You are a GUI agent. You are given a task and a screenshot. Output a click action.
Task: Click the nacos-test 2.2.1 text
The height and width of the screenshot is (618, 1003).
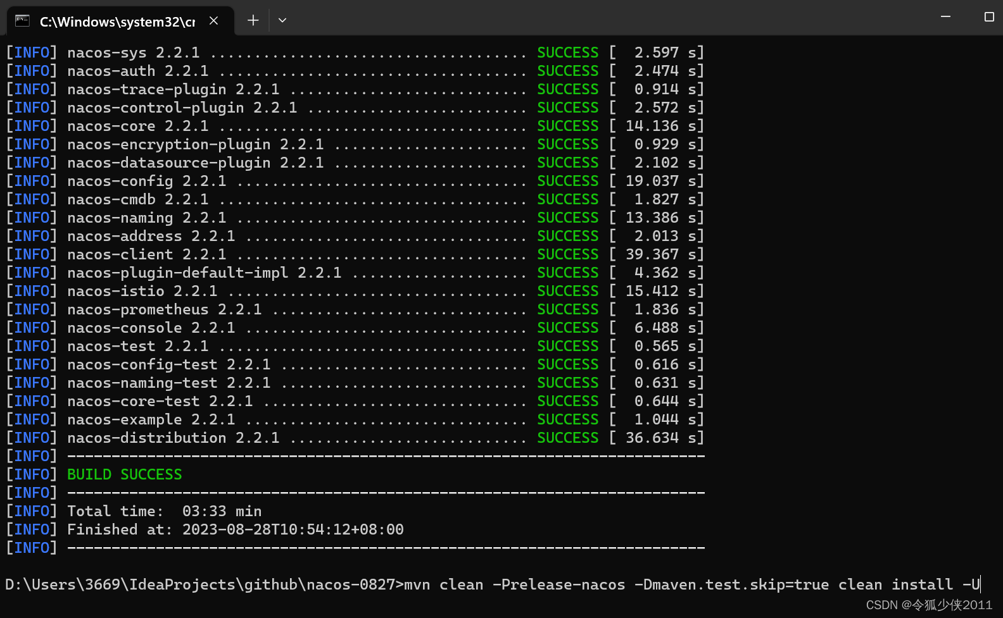click(137, 346)
